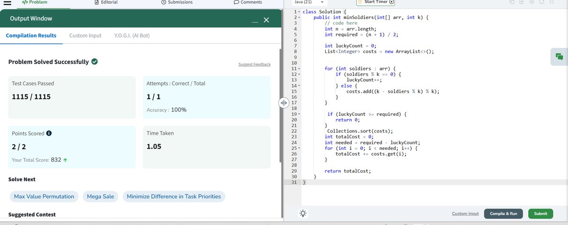
Task: Click the '1115 / 1115' result value
Action: (x=31, y=97)
